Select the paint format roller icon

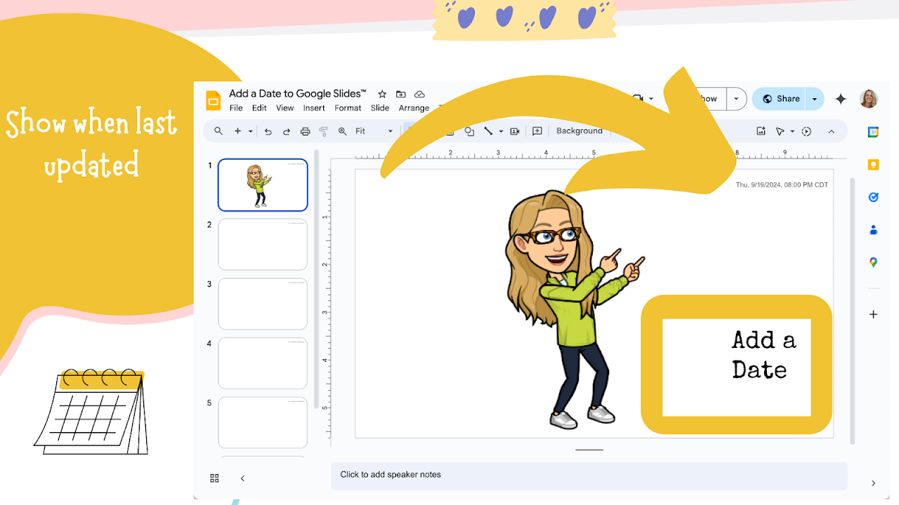[x=324, y=131]
